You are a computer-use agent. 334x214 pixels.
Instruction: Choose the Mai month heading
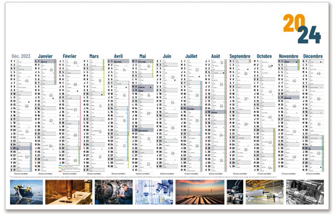[x=143, y=56]
